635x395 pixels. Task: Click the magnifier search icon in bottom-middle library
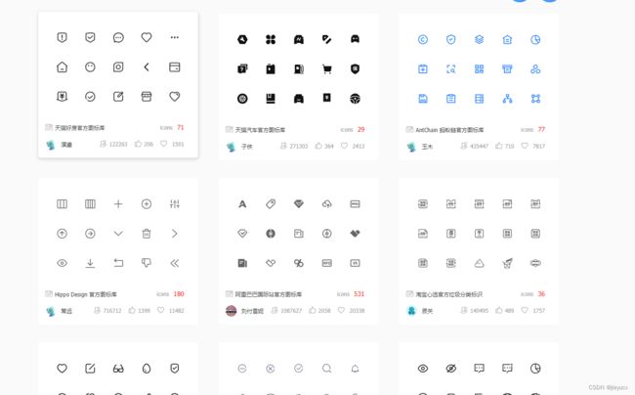click(327, 369)
